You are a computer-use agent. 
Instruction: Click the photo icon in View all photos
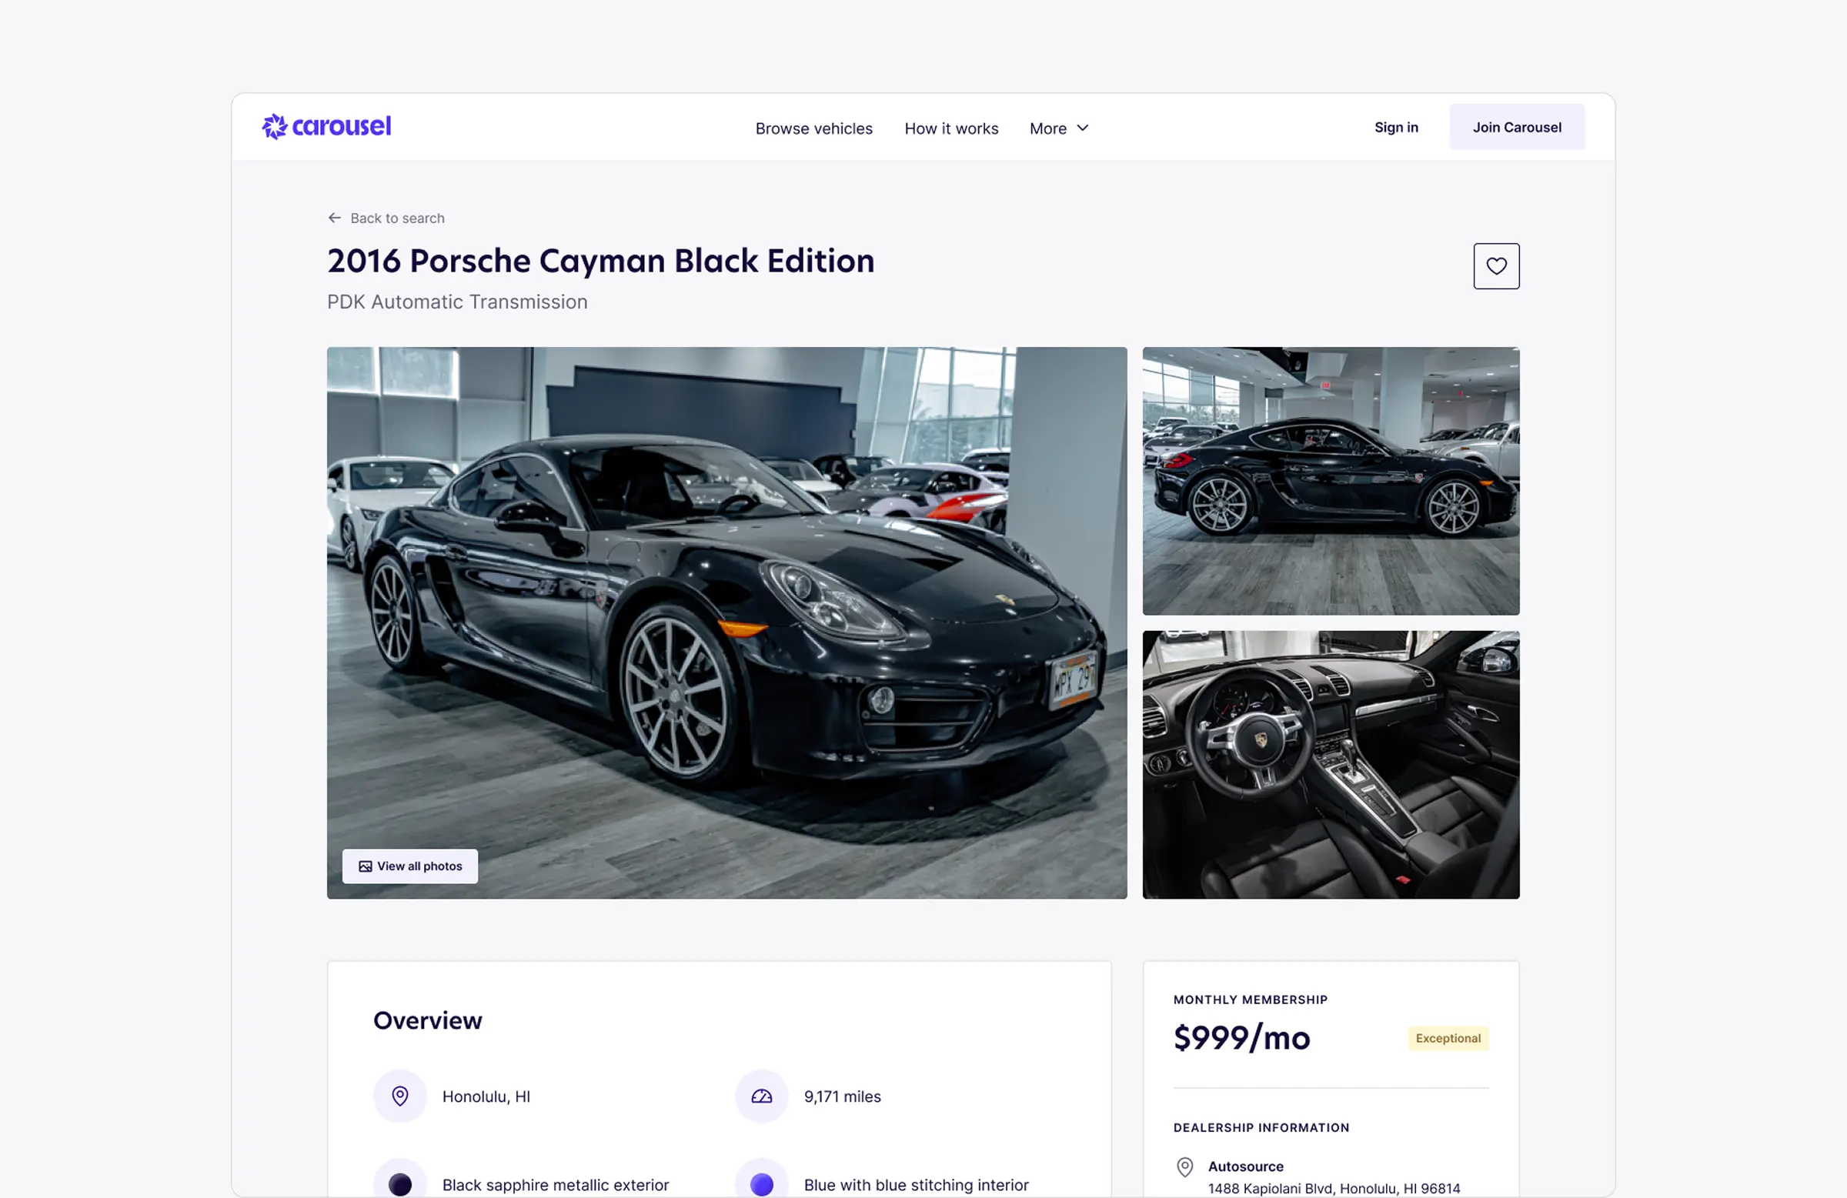click(x=365, y=866)
